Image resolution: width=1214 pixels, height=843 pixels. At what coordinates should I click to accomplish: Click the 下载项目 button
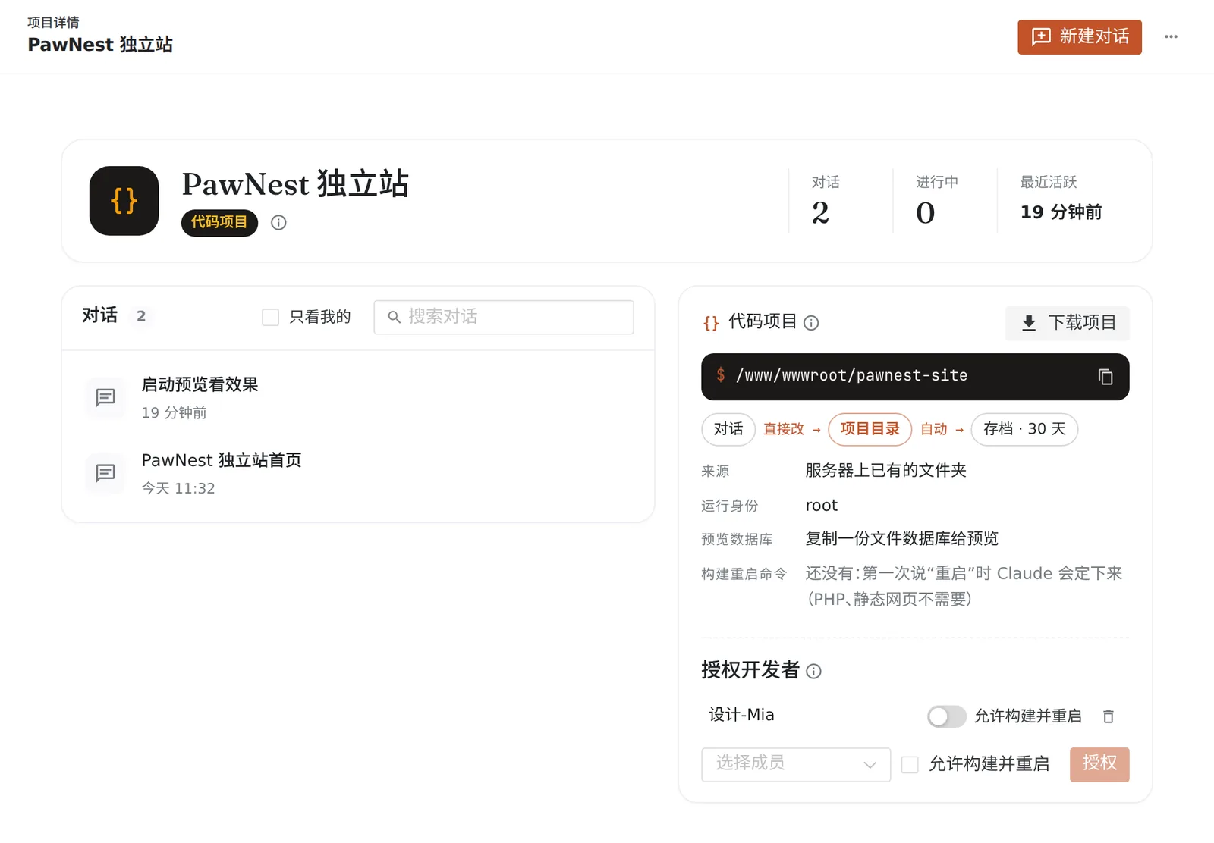pos(1067,323)
